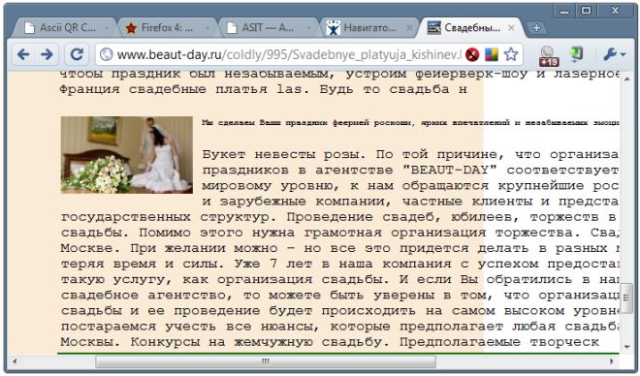Close the Навигато... tab
The image size is (640, 376).
click(409, 28)
